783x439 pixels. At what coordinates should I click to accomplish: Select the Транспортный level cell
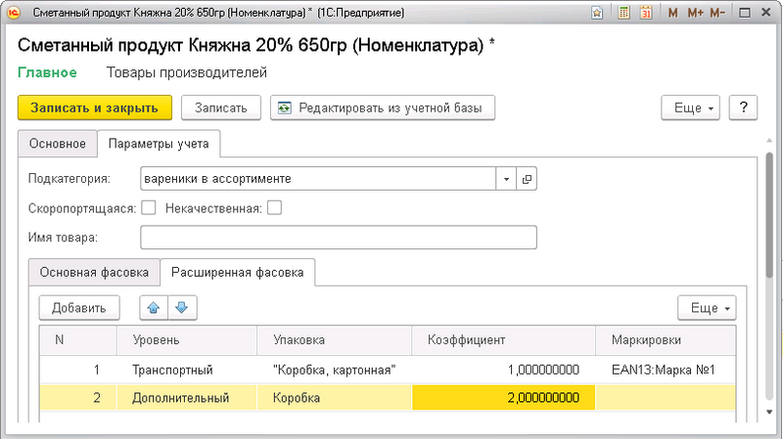[x=187, y=370]
